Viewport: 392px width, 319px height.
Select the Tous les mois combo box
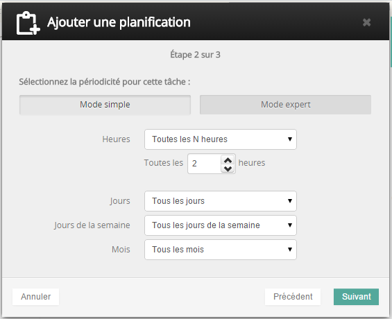click(x=221, y=250)
